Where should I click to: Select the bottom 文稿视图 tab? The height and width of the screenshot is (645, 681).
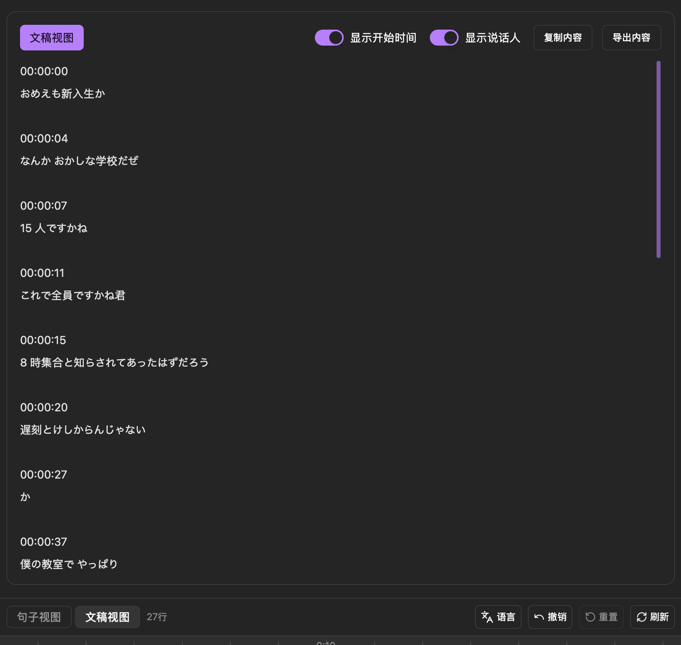(107, 617)
